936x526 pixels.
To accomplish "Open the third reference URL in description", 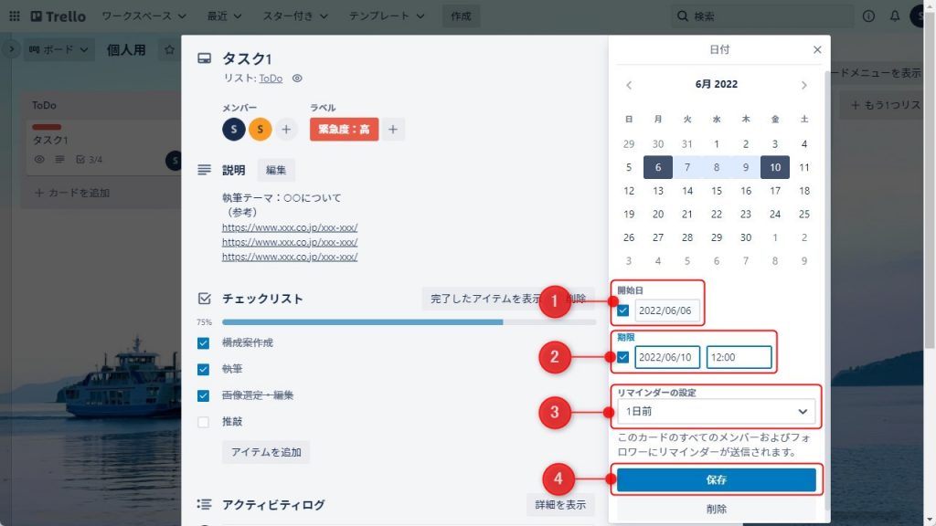I will coord(290,257).
